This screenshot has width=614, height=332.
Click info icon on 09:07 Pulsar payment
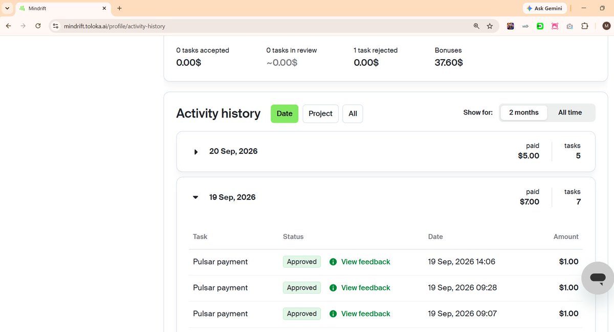click(333, 314)
